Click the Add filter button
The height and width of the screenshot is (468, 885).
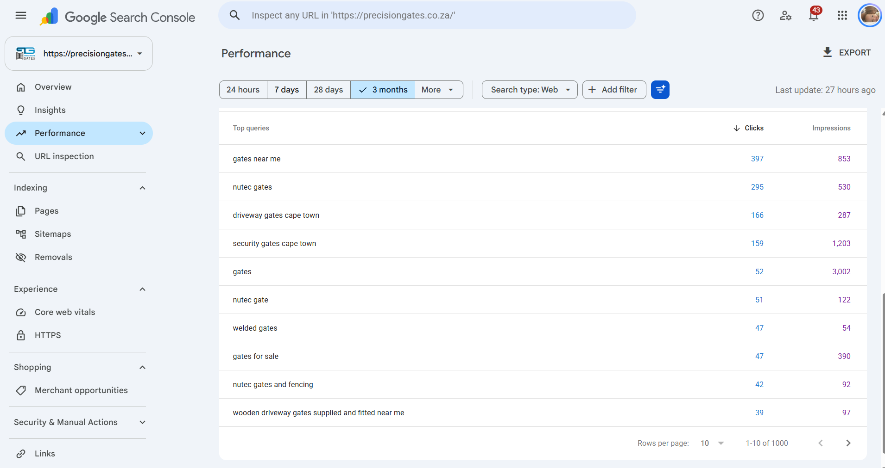coord(614,90)
